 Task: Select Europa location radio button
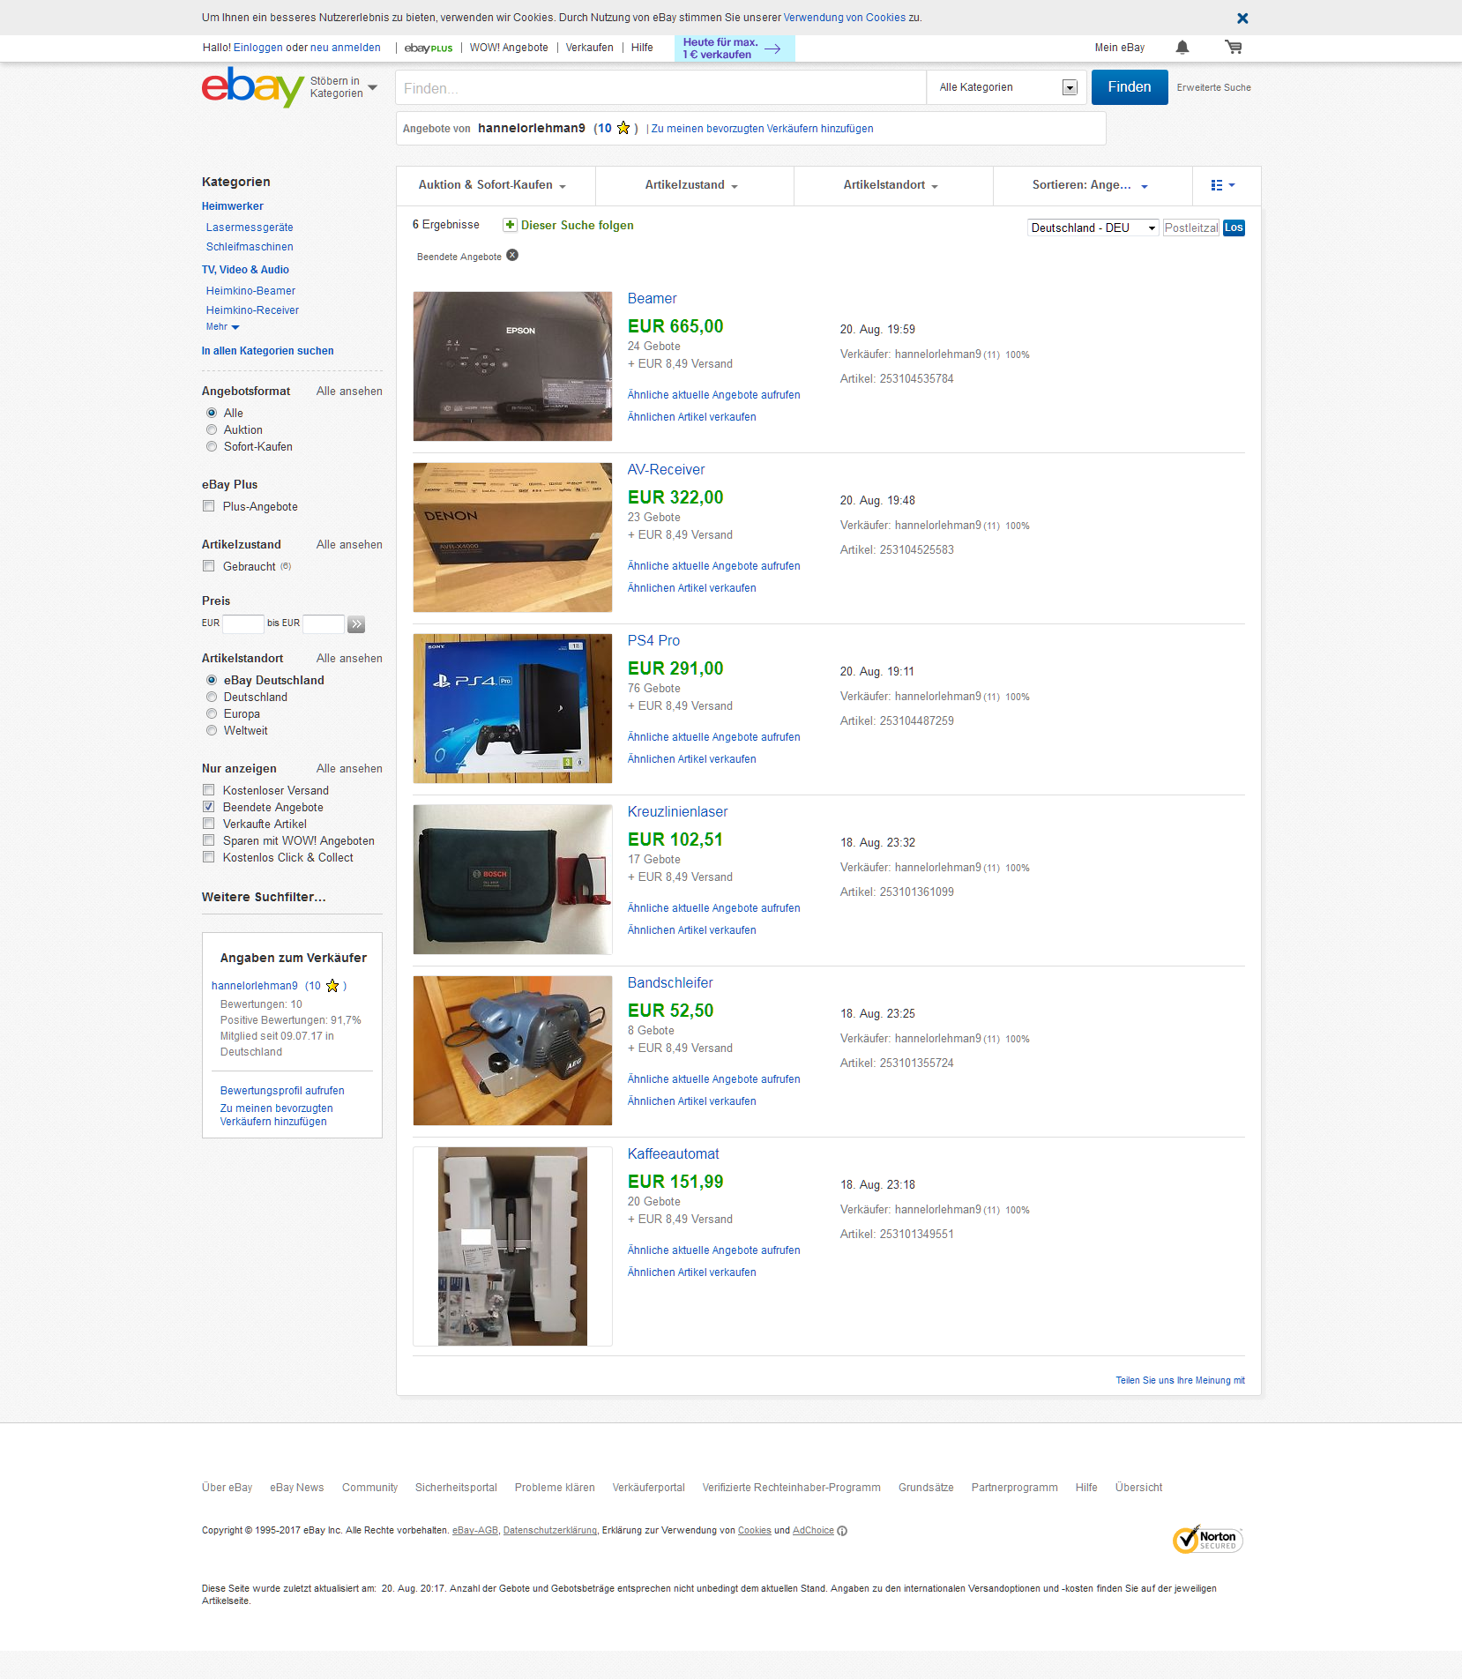212,713
